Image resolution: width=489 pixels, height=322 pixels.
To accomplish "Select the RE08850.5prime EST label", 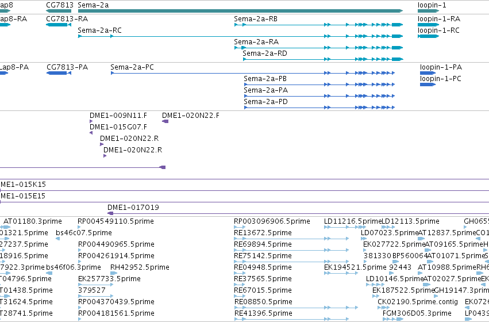I will [263, 302].
